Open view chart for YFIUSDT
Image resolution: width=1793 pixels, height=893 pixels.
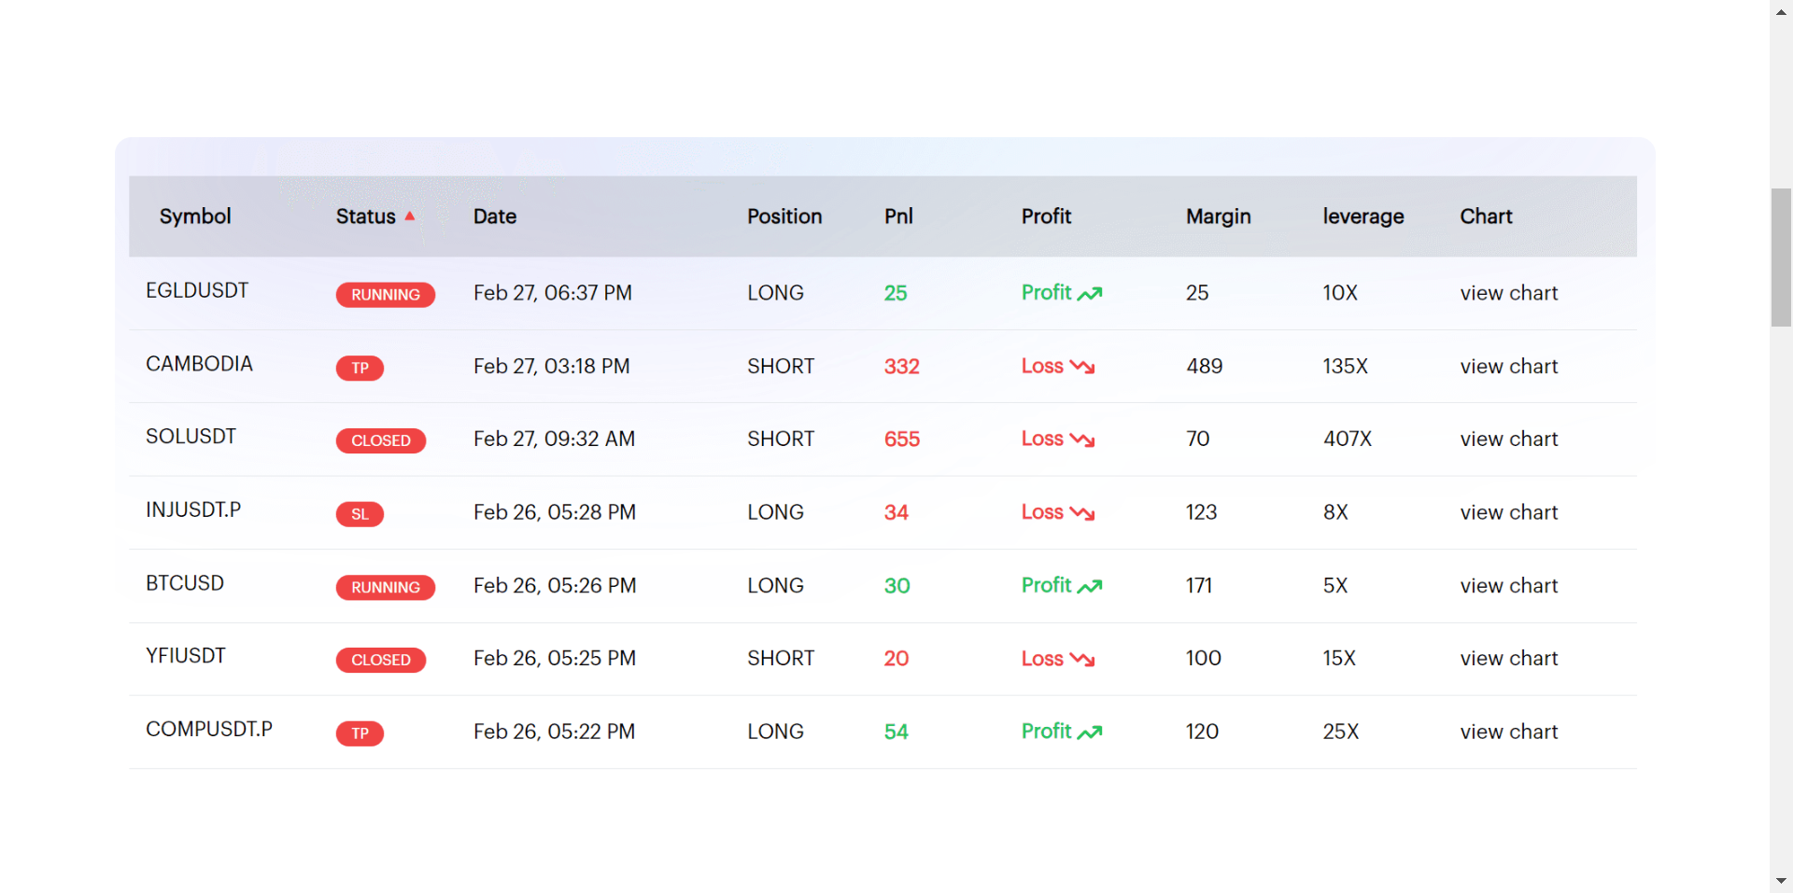pos(1509,659)
